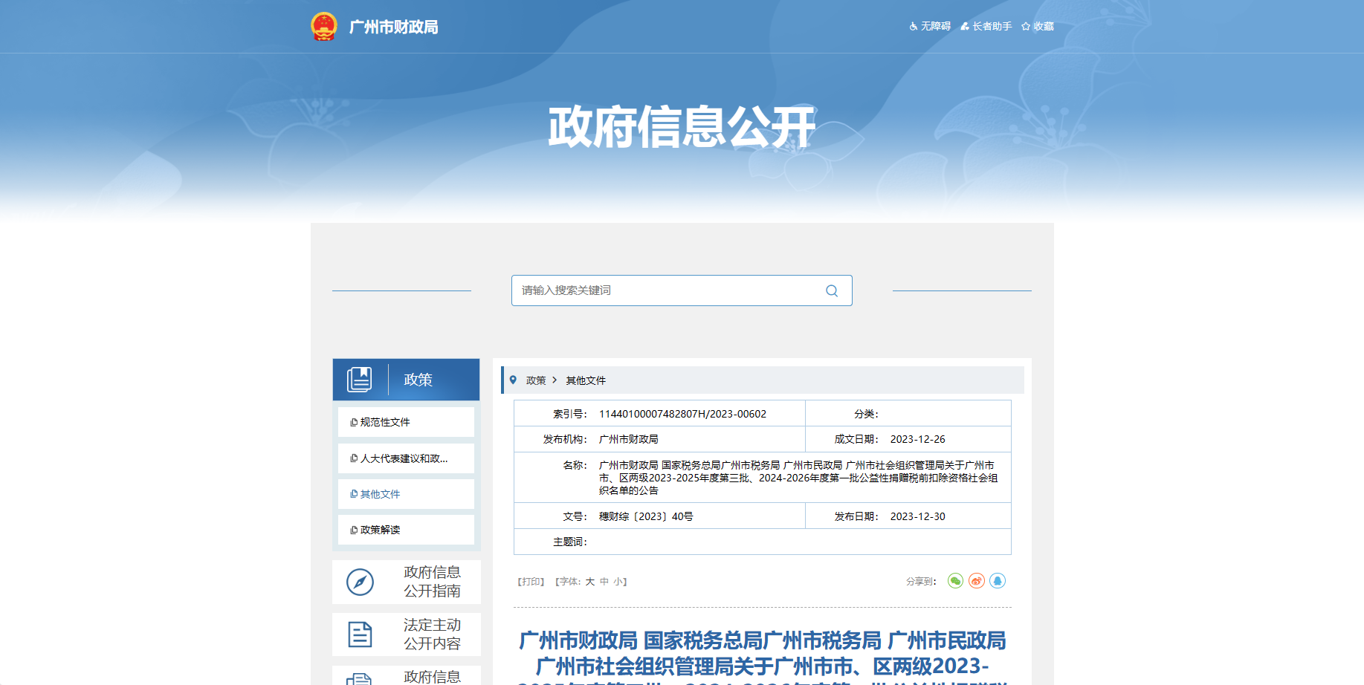Viewport: 1364px width, 685px height.
Task: Share article to WeChat
Action: click(x=955, y=581)
